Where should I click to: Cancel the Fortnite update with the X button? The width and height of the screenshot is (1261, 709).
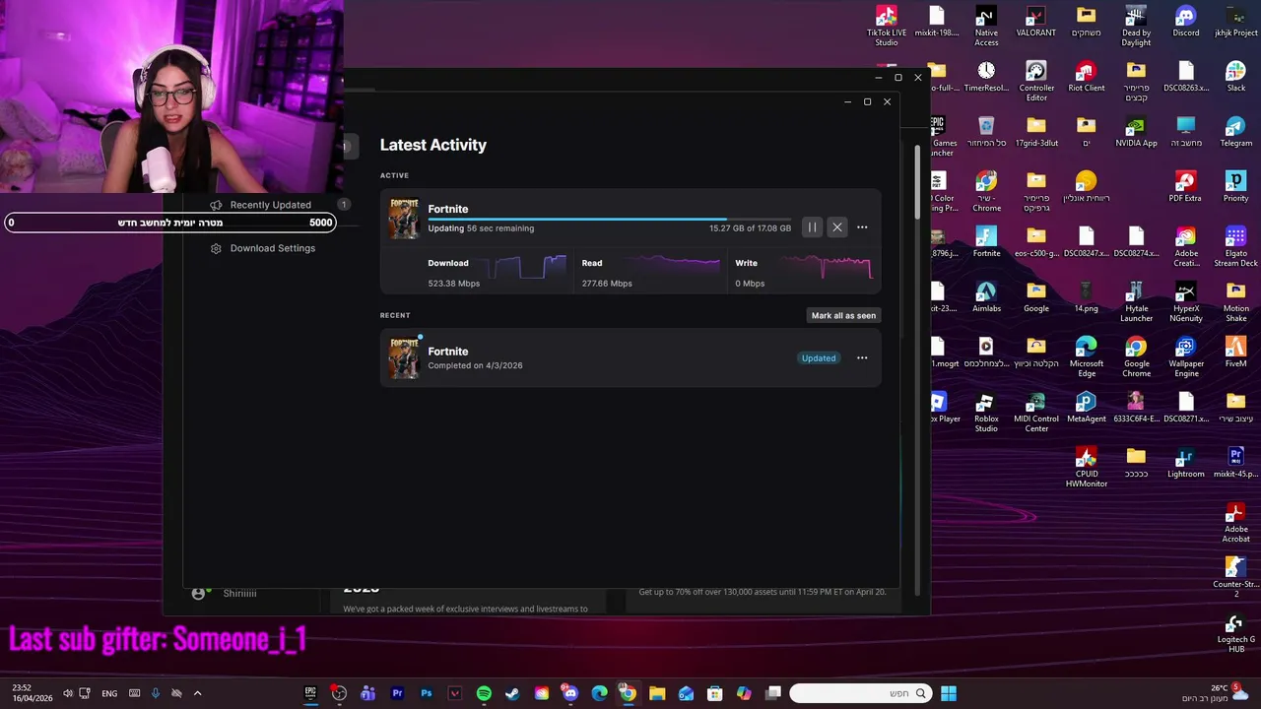(x=837, y=227)
